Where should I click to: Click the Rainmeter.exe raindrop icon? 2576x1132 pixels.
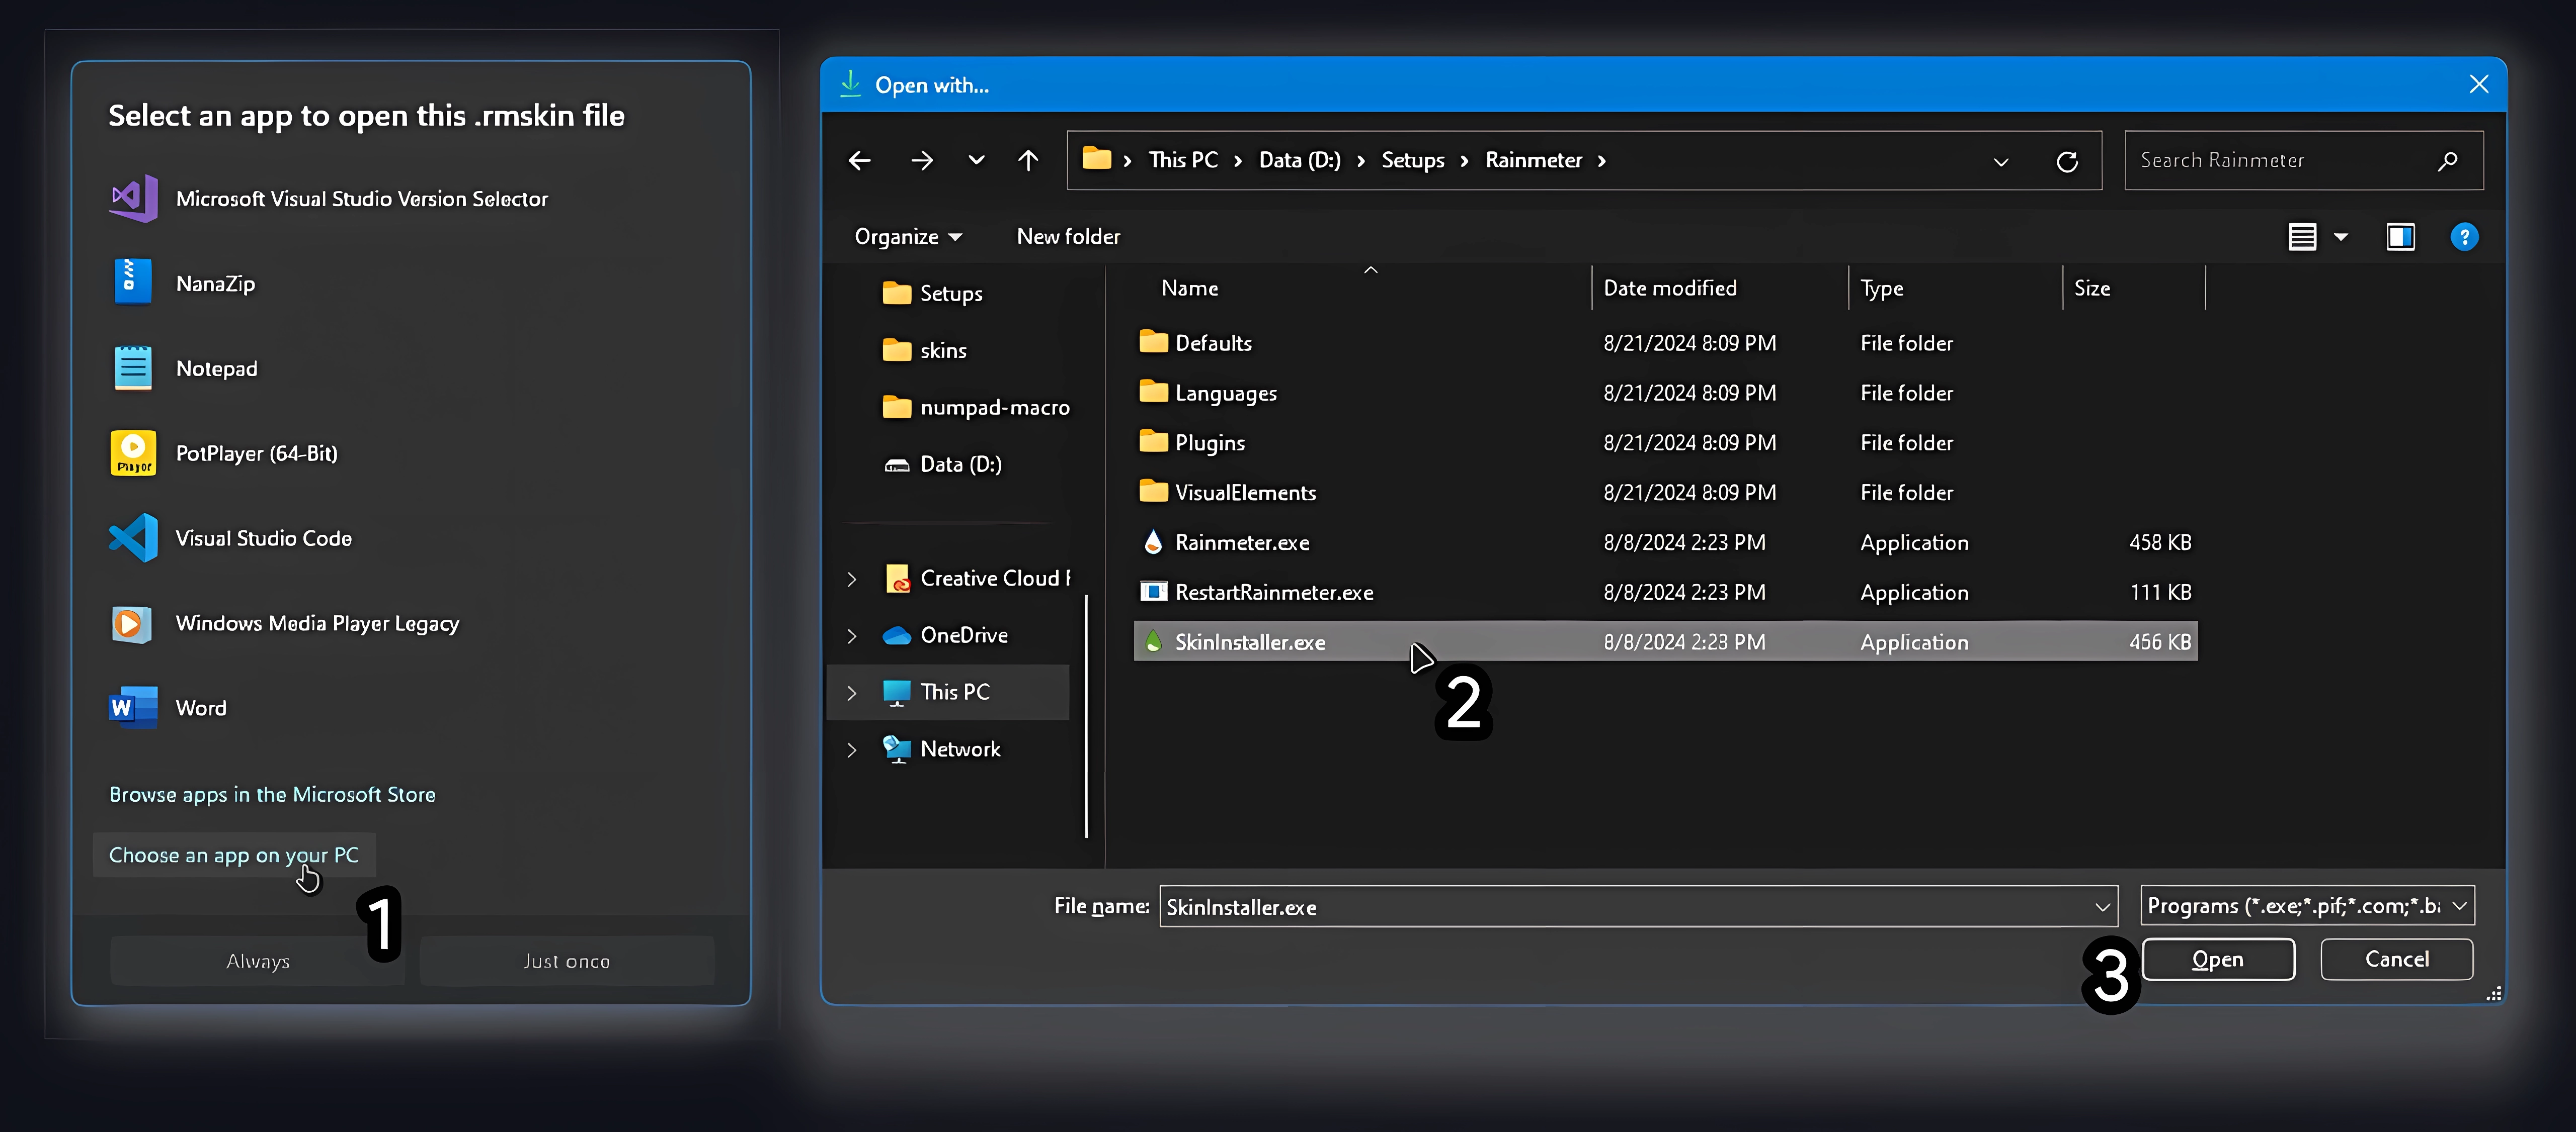tap(1153, 542)
